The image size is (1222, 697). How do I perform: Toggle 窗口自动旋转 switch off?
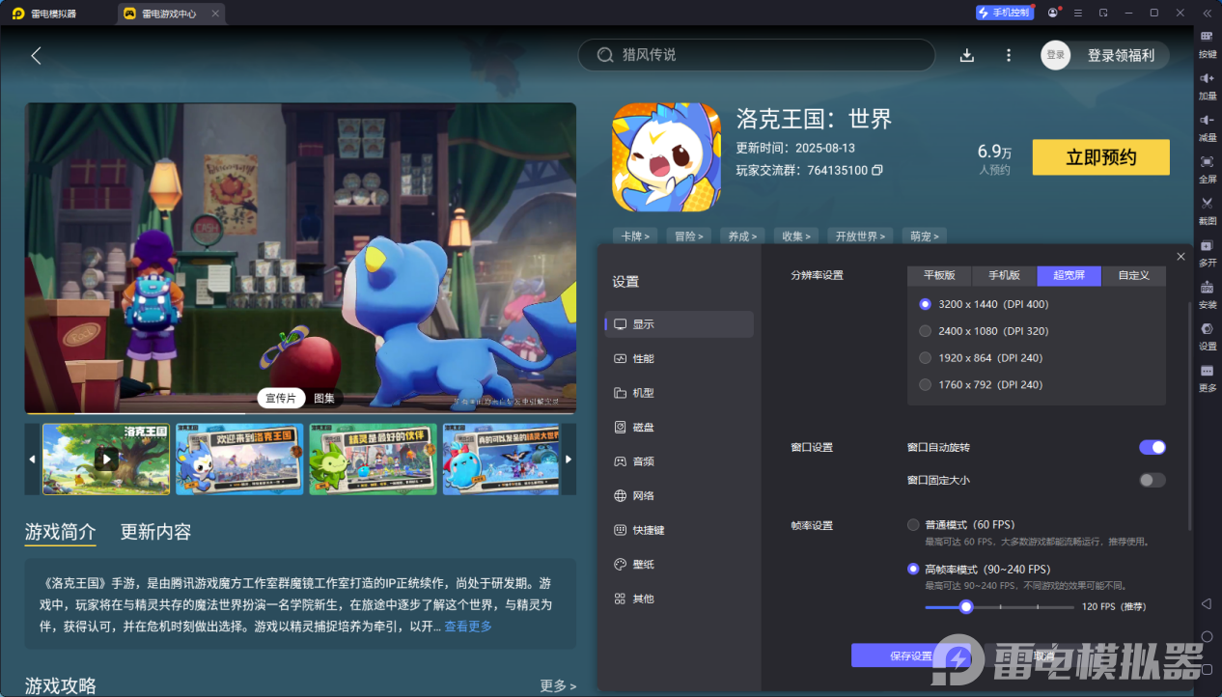point(1153,447)
